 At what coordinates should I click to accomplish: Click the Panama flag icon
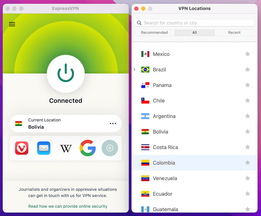click(145, 85)
